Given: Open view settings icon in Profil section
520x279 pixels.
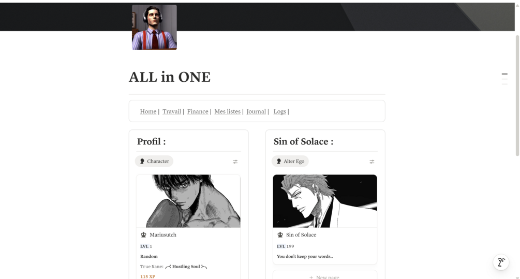Looking at the screenshot, I should click(x=235, y=161).
